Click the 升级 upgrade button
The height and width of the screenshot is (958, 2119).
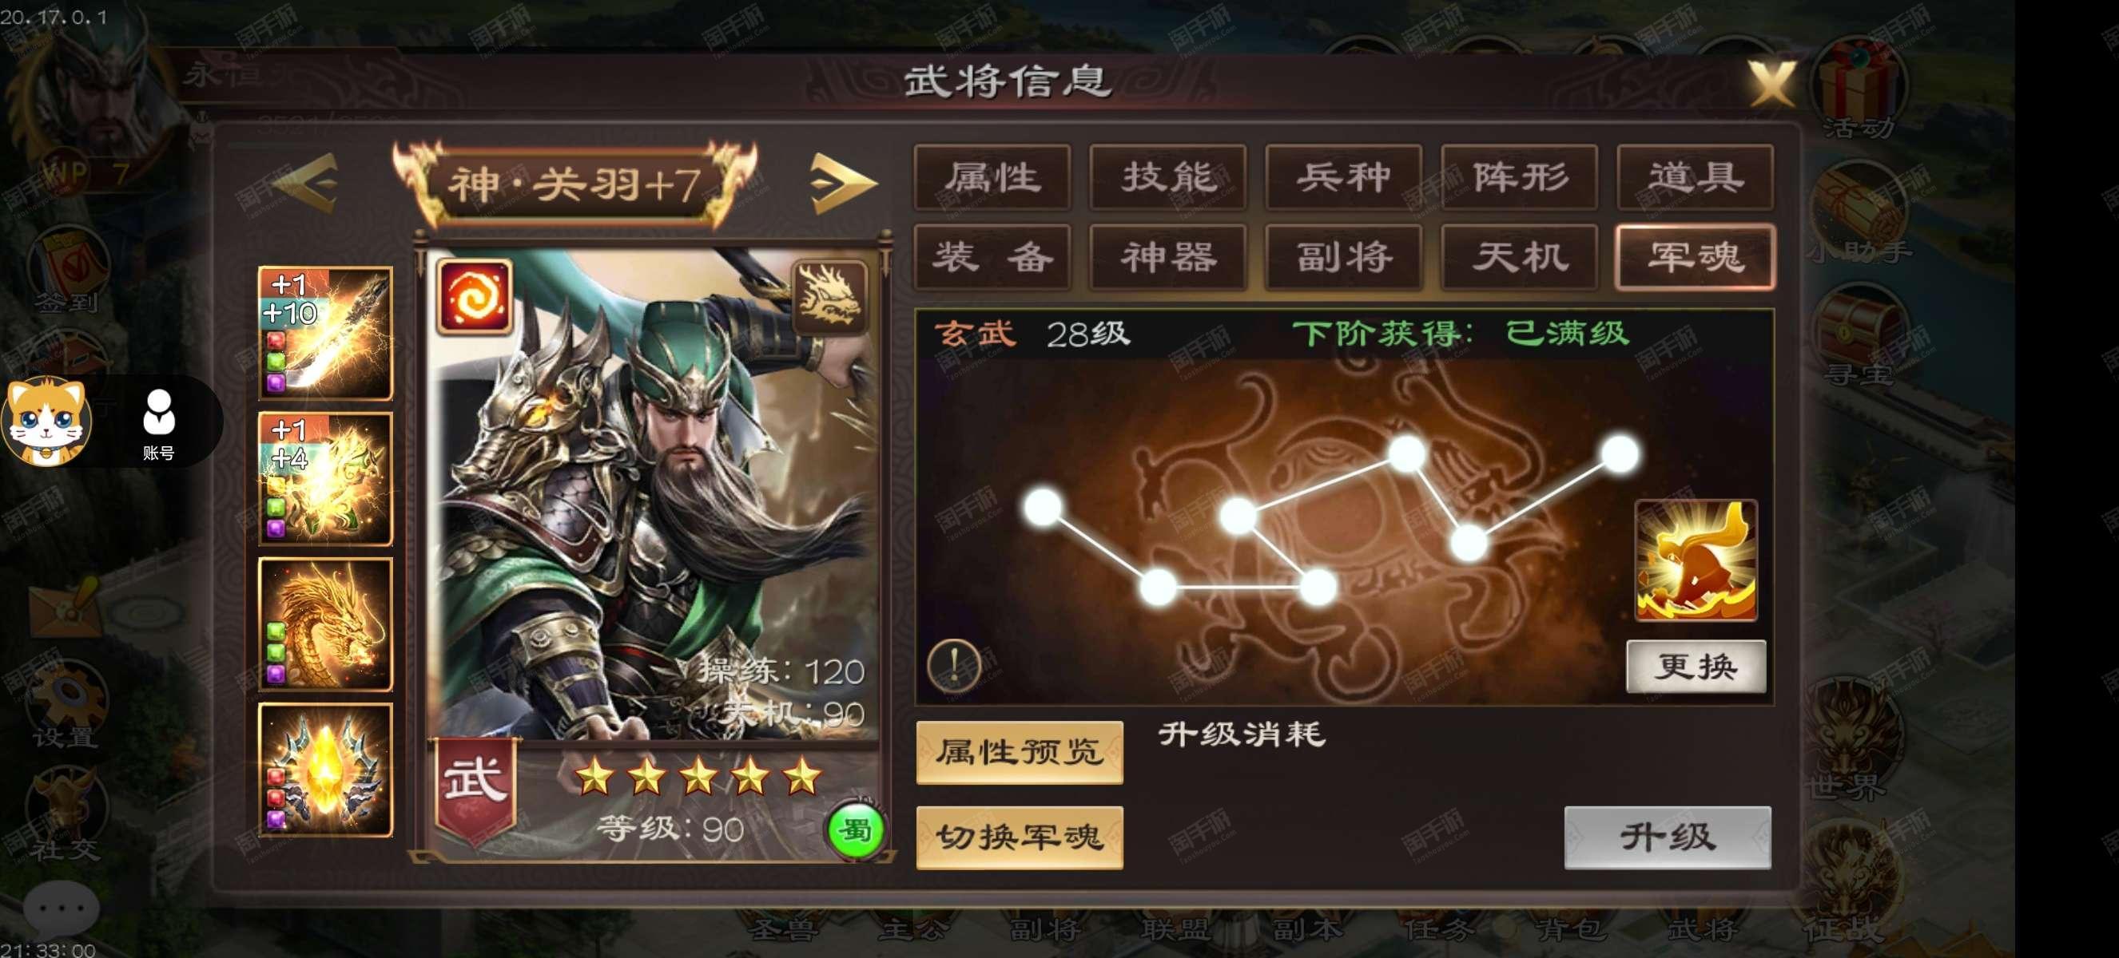pyautogui.click(x=1668, y=837)
